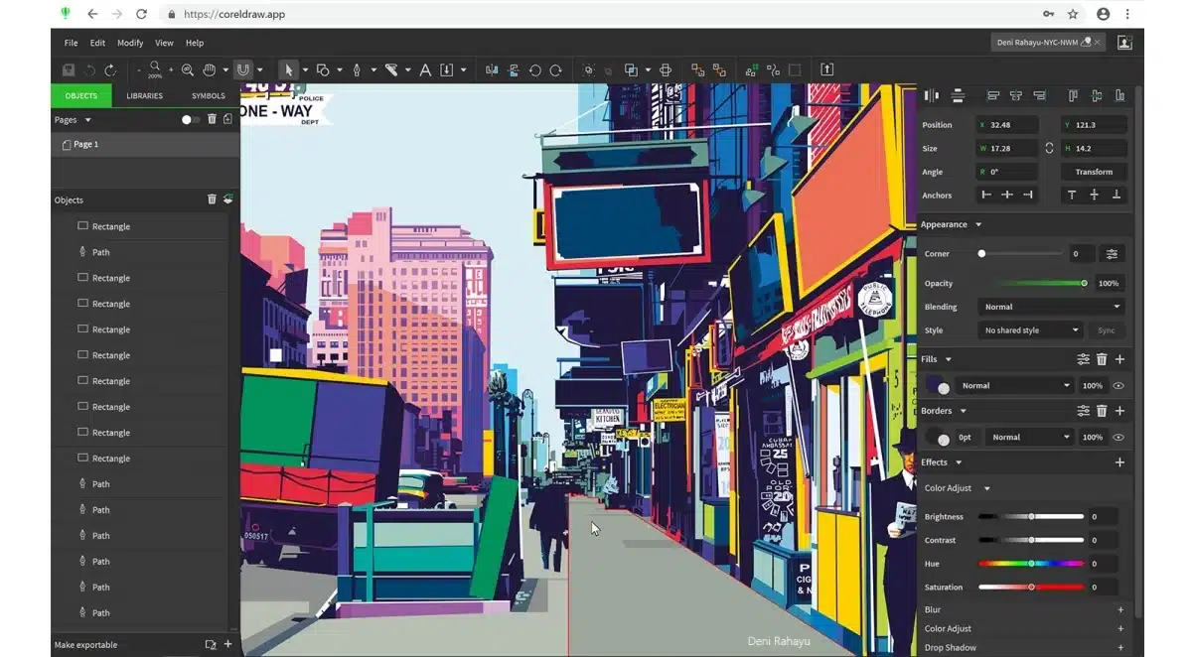
Task: Adjust the Hue color slider
Action: click(x=1030, y=563)
